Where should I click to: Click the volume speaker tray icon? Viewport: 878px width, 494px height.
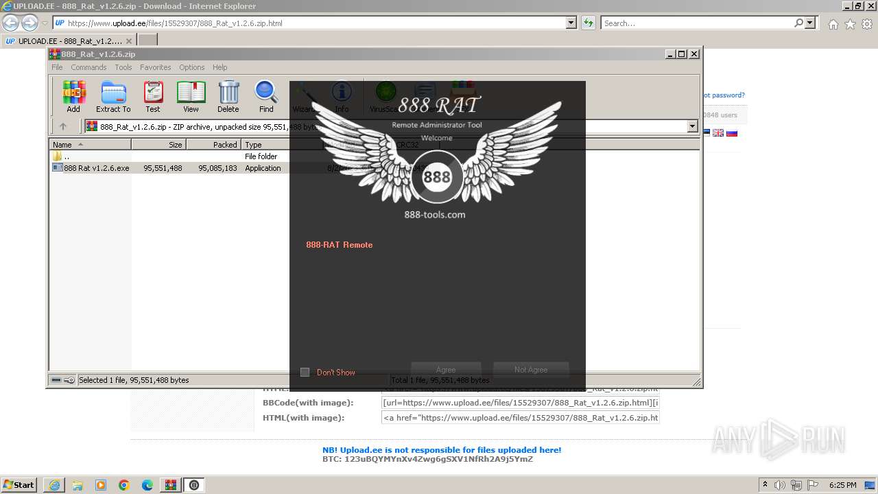click(x=779, y=485)
